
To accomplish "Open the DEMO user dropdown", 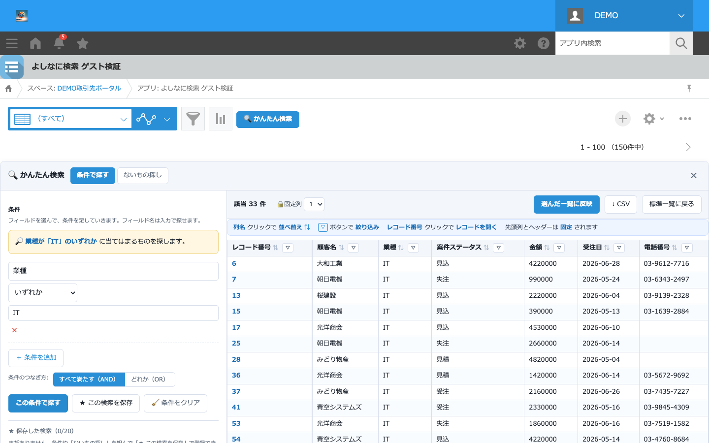I will [624, 16].
